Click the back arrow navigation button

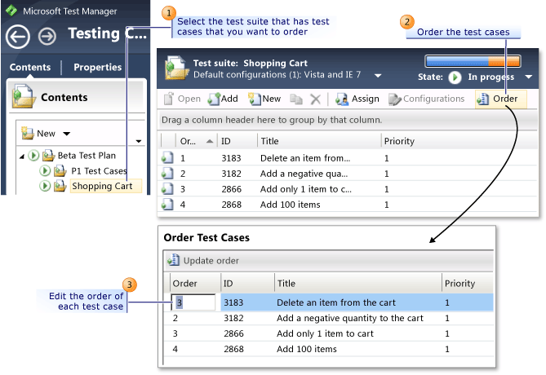tap(17, 37)
